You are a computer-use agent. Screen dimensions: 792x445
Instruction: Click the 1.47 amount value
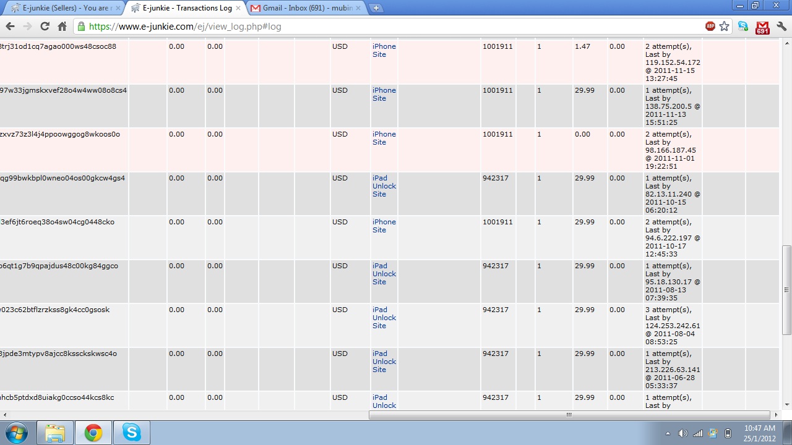[x=582, y=46]
